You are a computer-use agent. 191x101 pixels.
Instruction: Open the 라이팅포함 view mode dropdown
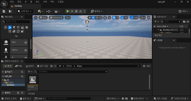[56, 18]
